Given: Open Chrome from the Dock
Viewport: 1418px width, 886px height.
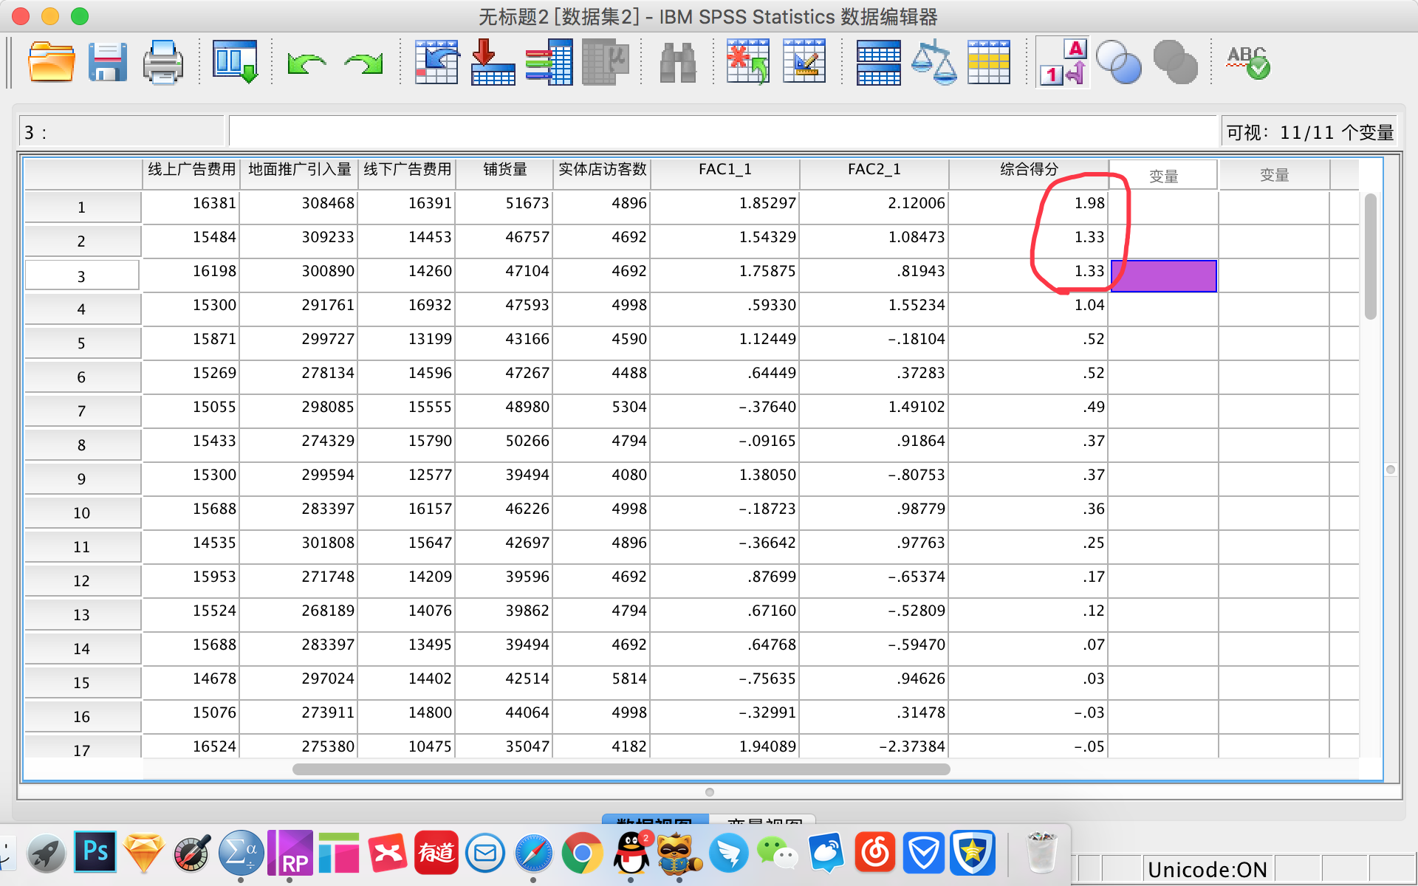Looking at the screenshot, I should point(582,854).
